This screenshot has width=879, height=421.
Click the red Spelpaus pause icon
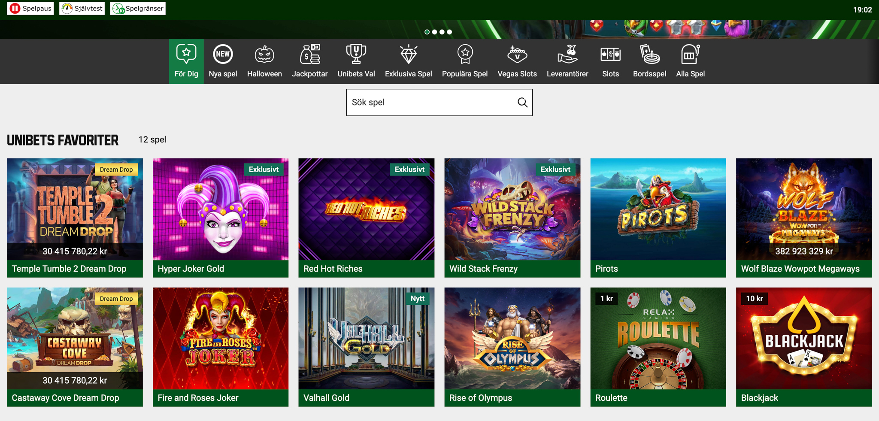15,8
